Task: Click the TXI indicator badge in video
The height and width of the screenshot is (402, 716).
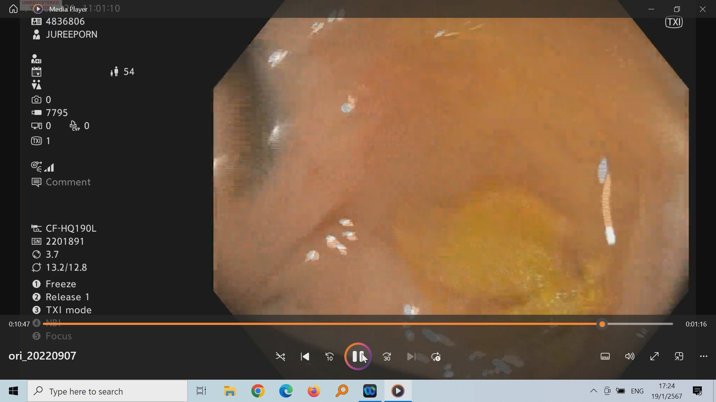Action: click(x=674, y=22)
